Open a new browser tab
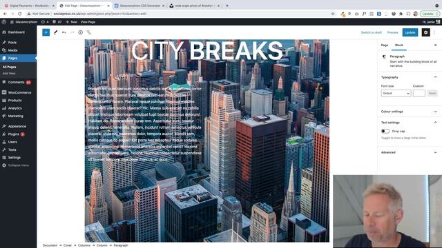 (x=227, y=6)
